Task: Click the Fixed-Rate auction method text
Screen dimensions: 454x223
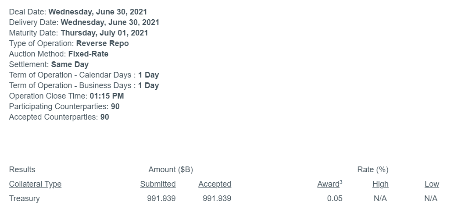Action: coord(88,54)
